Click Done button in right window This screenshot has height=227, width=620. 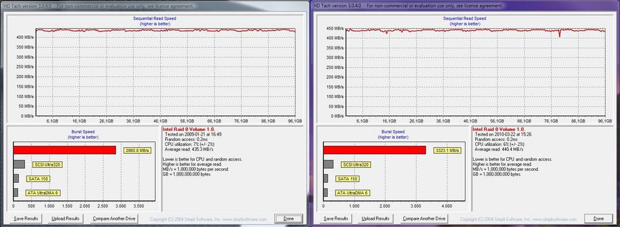pyautogui.click(x=599, y=219)
